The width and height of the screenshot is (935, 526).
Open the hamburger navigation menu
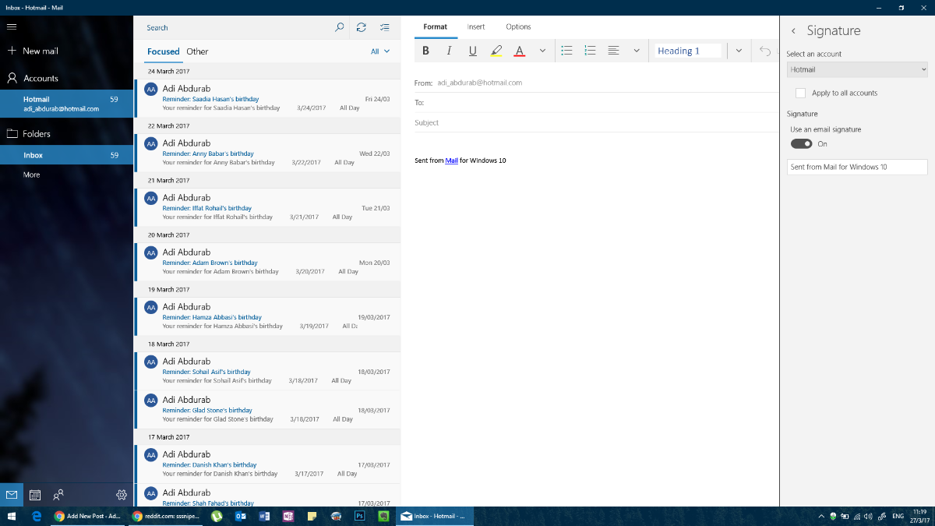click(12, 26)
